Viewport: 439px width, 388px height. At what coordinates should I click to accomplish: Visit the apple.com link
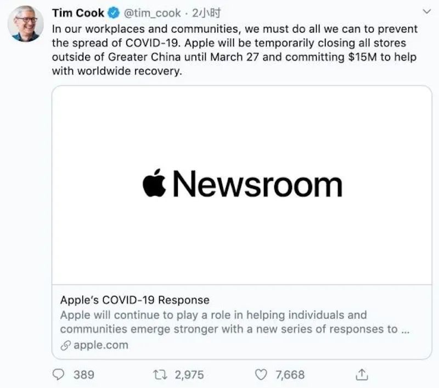(100, 345)
